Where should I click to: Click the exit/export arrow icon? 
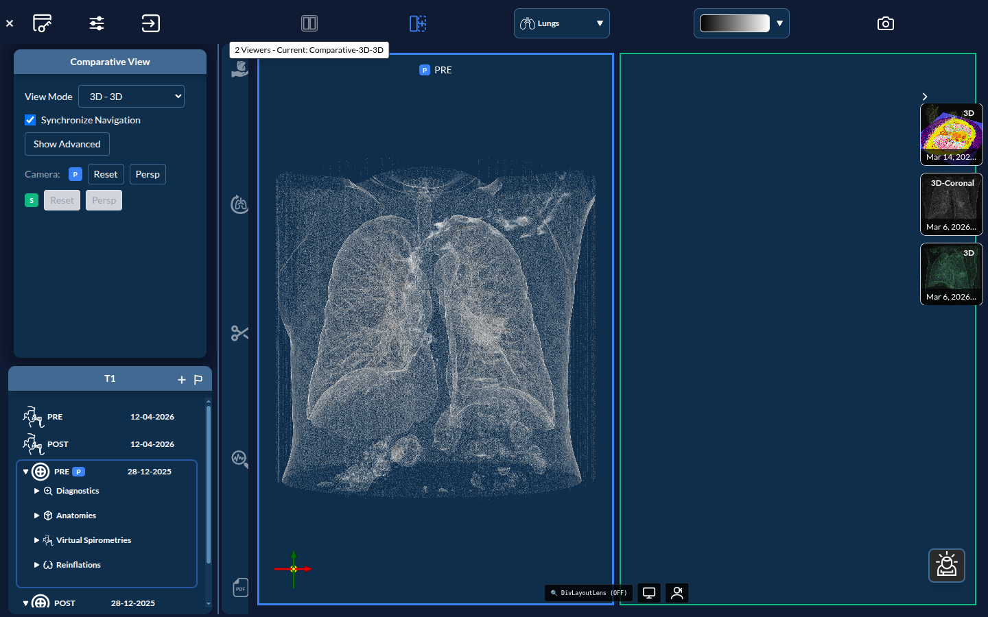click(150, 23)
